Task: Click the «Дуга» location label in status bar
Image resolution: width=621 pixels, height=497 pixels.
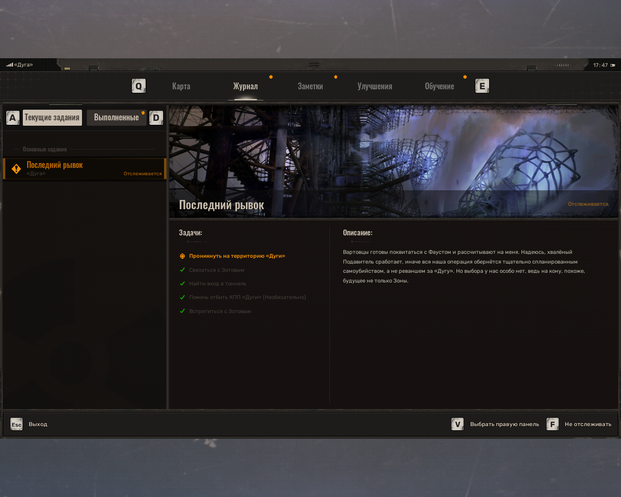Action: point(23,65)
